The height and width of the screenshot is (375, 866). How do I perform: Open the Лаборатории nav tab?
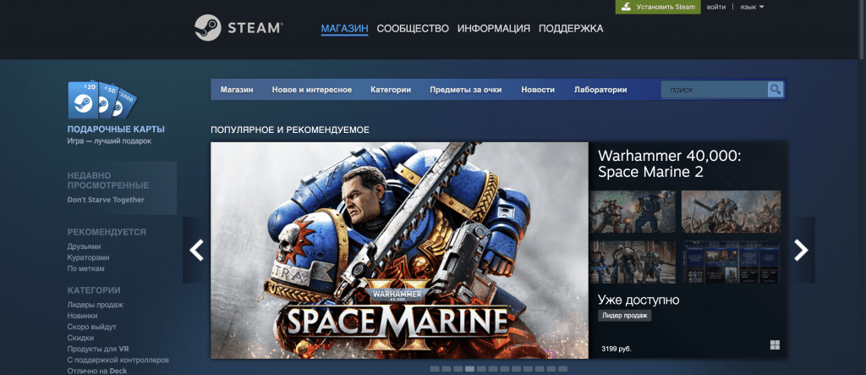pos(600,90)
